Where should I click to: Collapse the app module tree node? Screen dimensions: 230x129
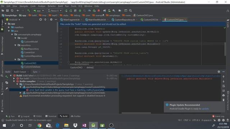coord(6,24)
